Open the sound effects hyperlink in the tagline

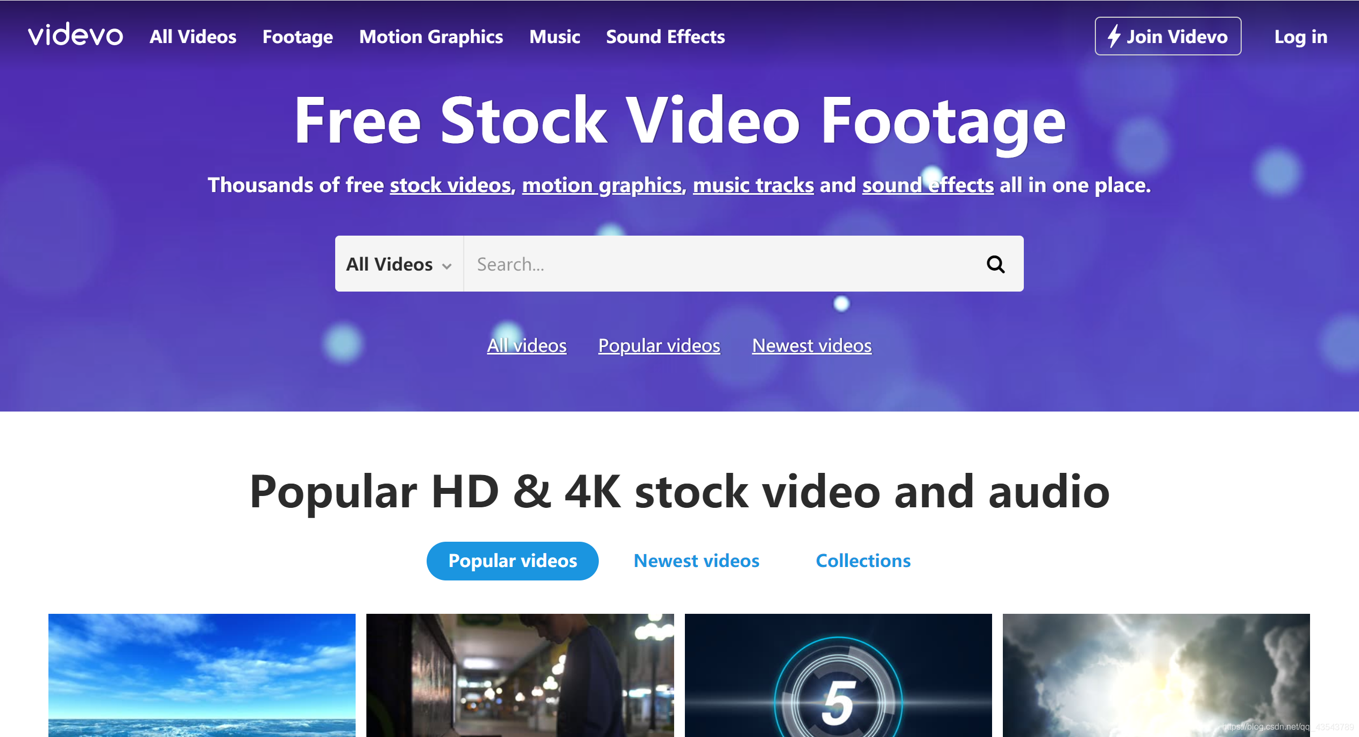click(x=928, y=185)
